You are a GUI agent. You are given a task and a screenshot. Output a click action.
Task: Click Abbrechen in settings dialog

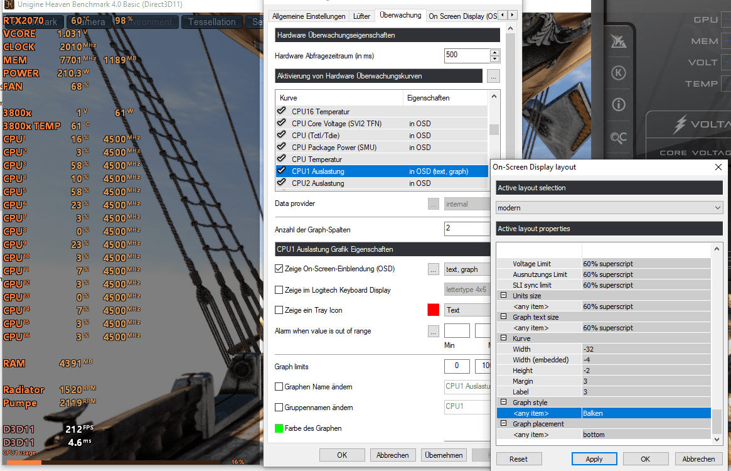click(393, 455)
